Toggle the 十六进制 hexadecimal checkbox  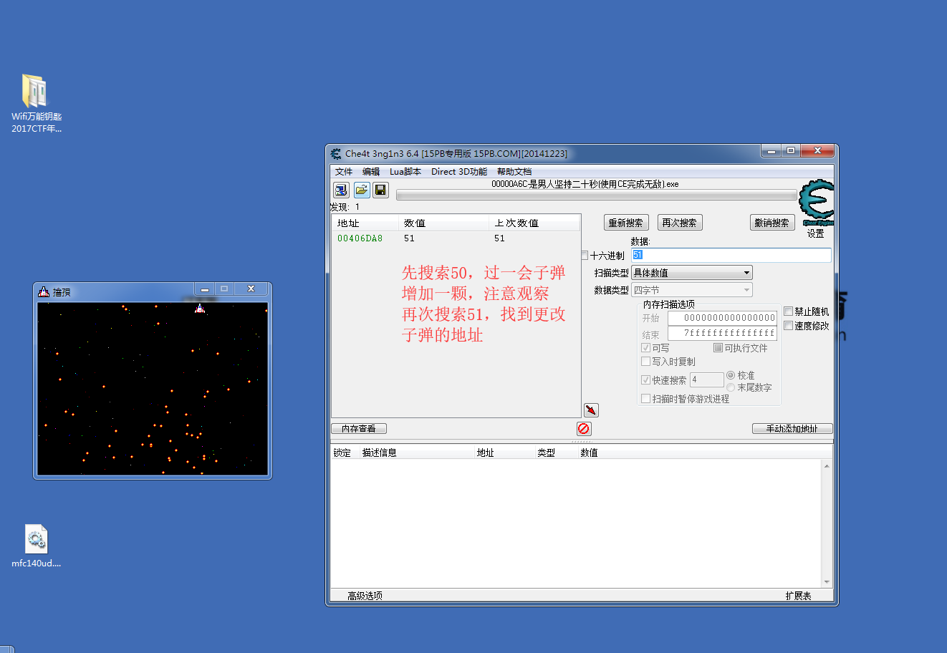point(585,255)
